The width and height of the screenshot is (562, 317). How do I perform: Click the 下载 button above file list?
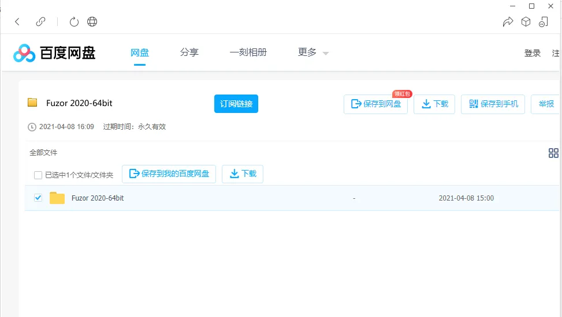point(243,174)
